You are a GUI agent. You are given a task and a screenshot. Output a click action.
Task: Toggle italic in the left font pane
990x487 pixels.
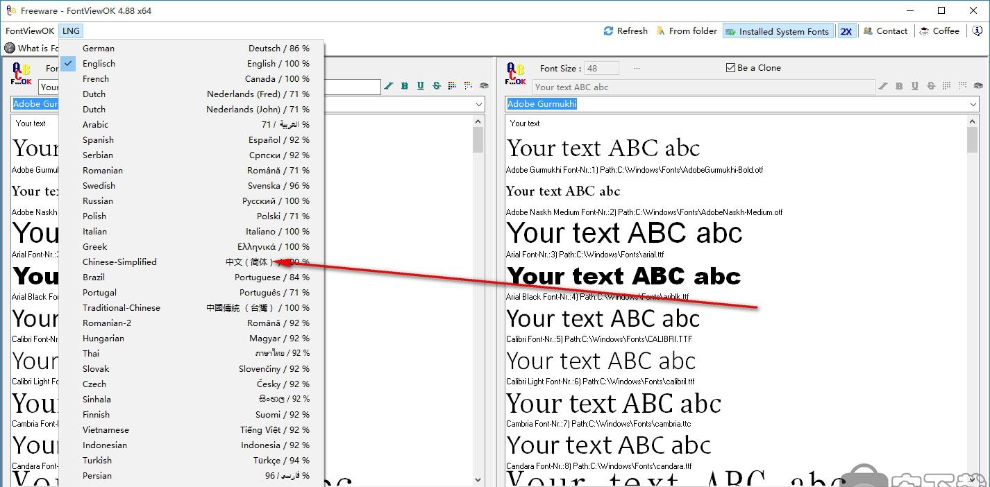coord(389,86)
